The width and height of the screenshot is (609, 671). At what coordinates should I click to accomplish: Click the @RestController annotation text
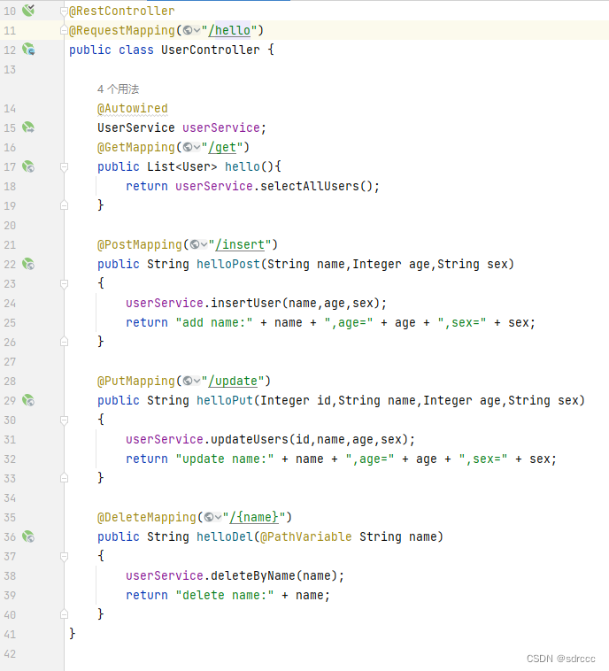click(122, 11)
